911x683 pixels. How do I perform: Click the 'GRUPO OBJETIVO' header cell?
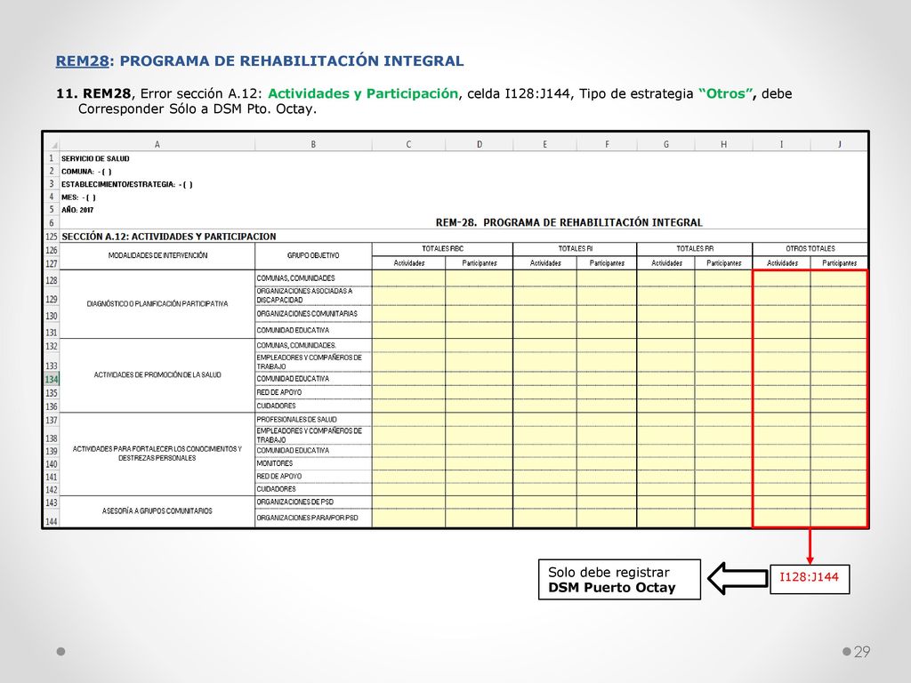pos(313,255)
